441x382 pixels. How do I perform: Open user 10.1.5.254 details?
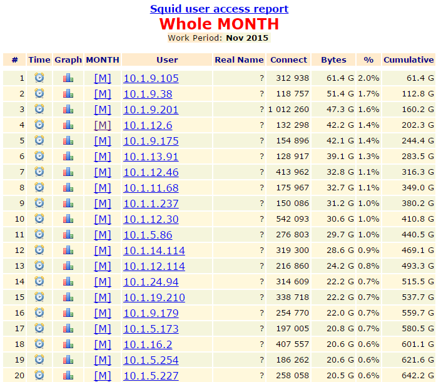click(x=151, y=360)
